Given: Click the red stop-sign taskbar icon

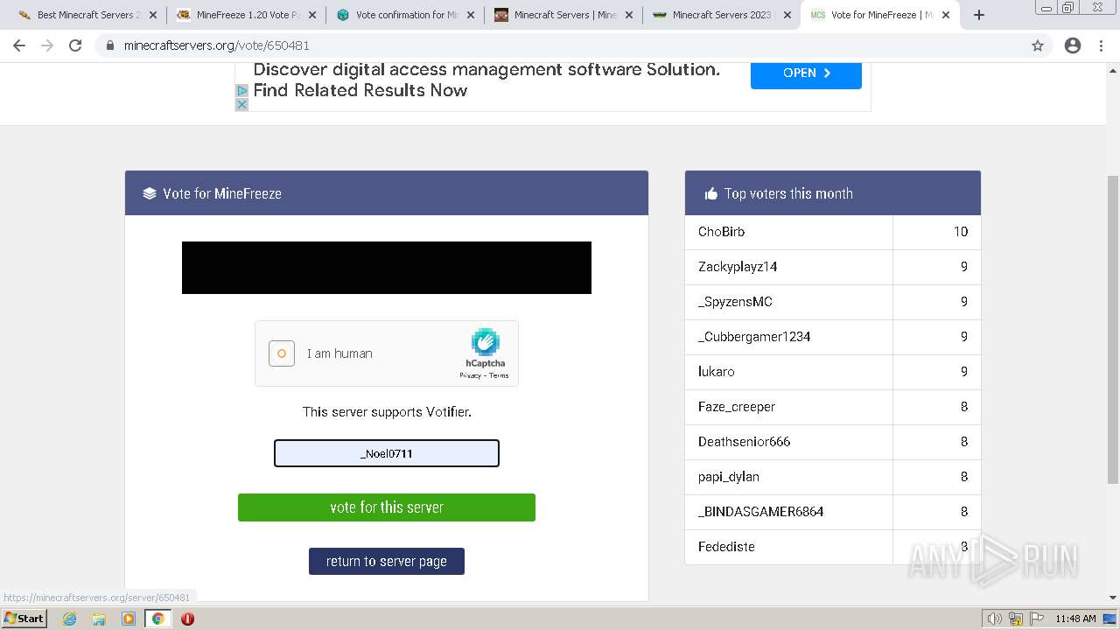Looking at the screenshot, I should click(187, 619).
